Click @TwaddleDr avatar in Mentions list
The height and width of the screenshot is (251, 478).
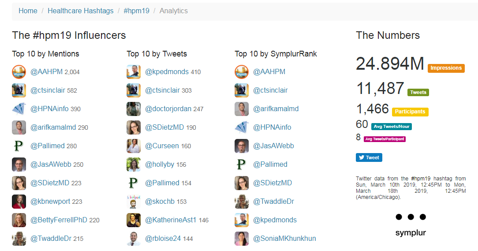19,239
